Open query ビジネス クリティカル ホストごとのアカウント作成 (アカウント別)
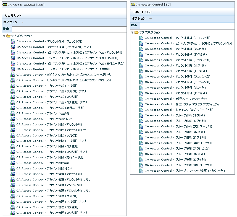The image size is (237, 217). (x=69, y=53)
